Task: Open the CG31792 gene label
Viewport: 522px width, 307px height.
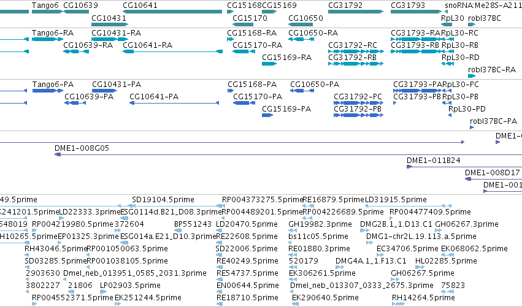Action: coord(345,6)
